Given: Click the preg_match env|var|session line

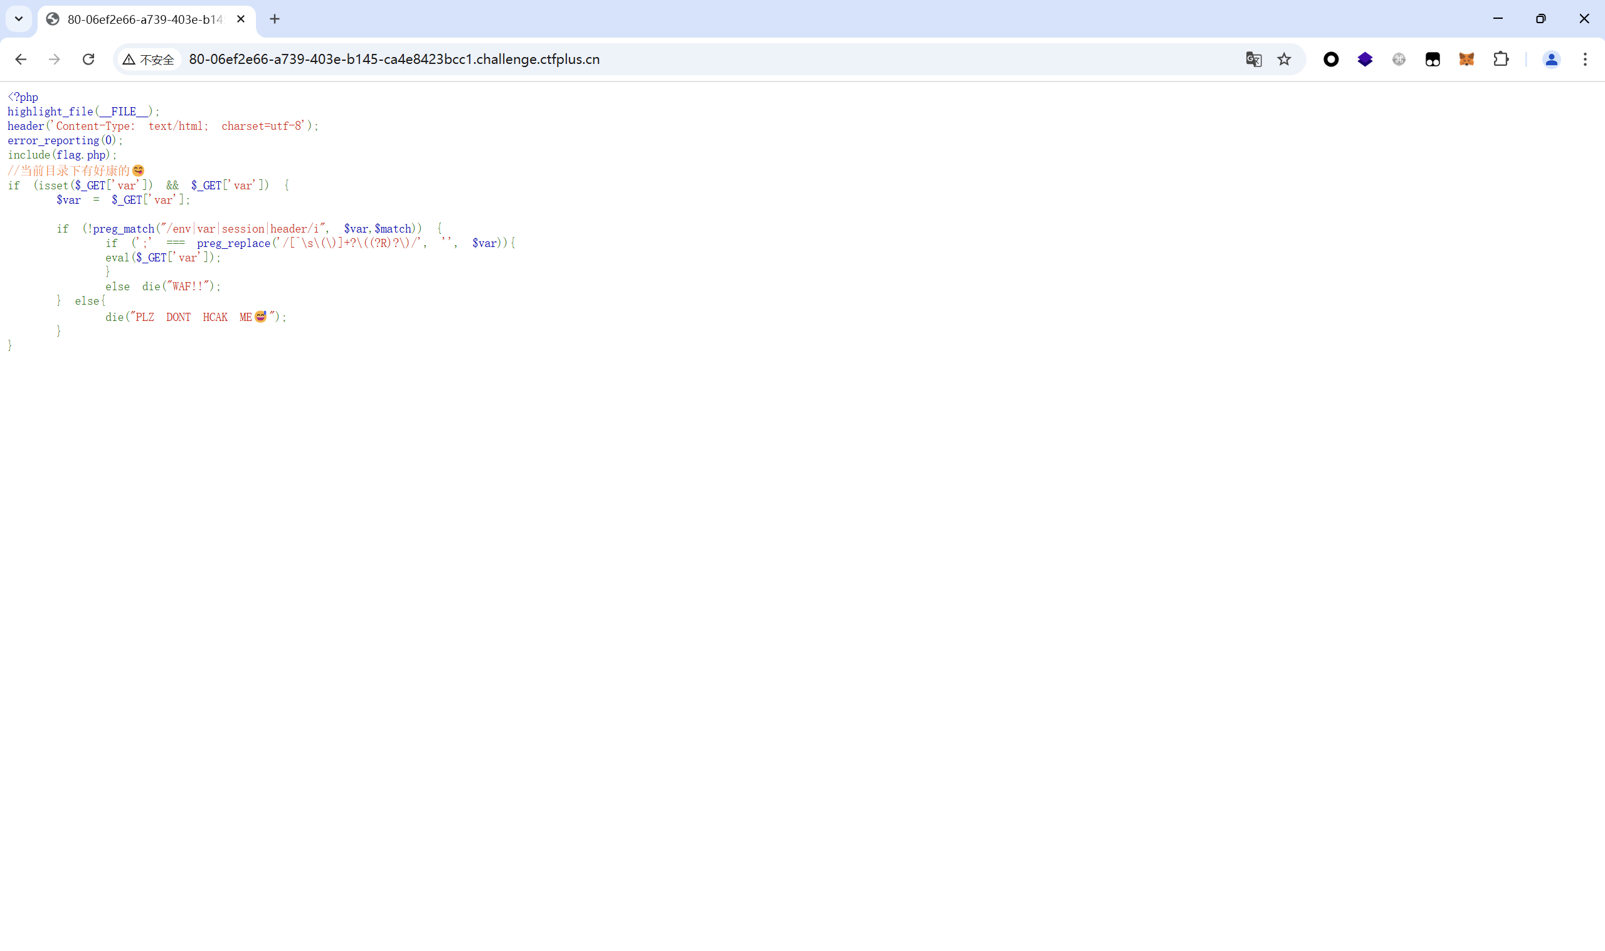Looking at the screenshot, I should coord(249,229).
